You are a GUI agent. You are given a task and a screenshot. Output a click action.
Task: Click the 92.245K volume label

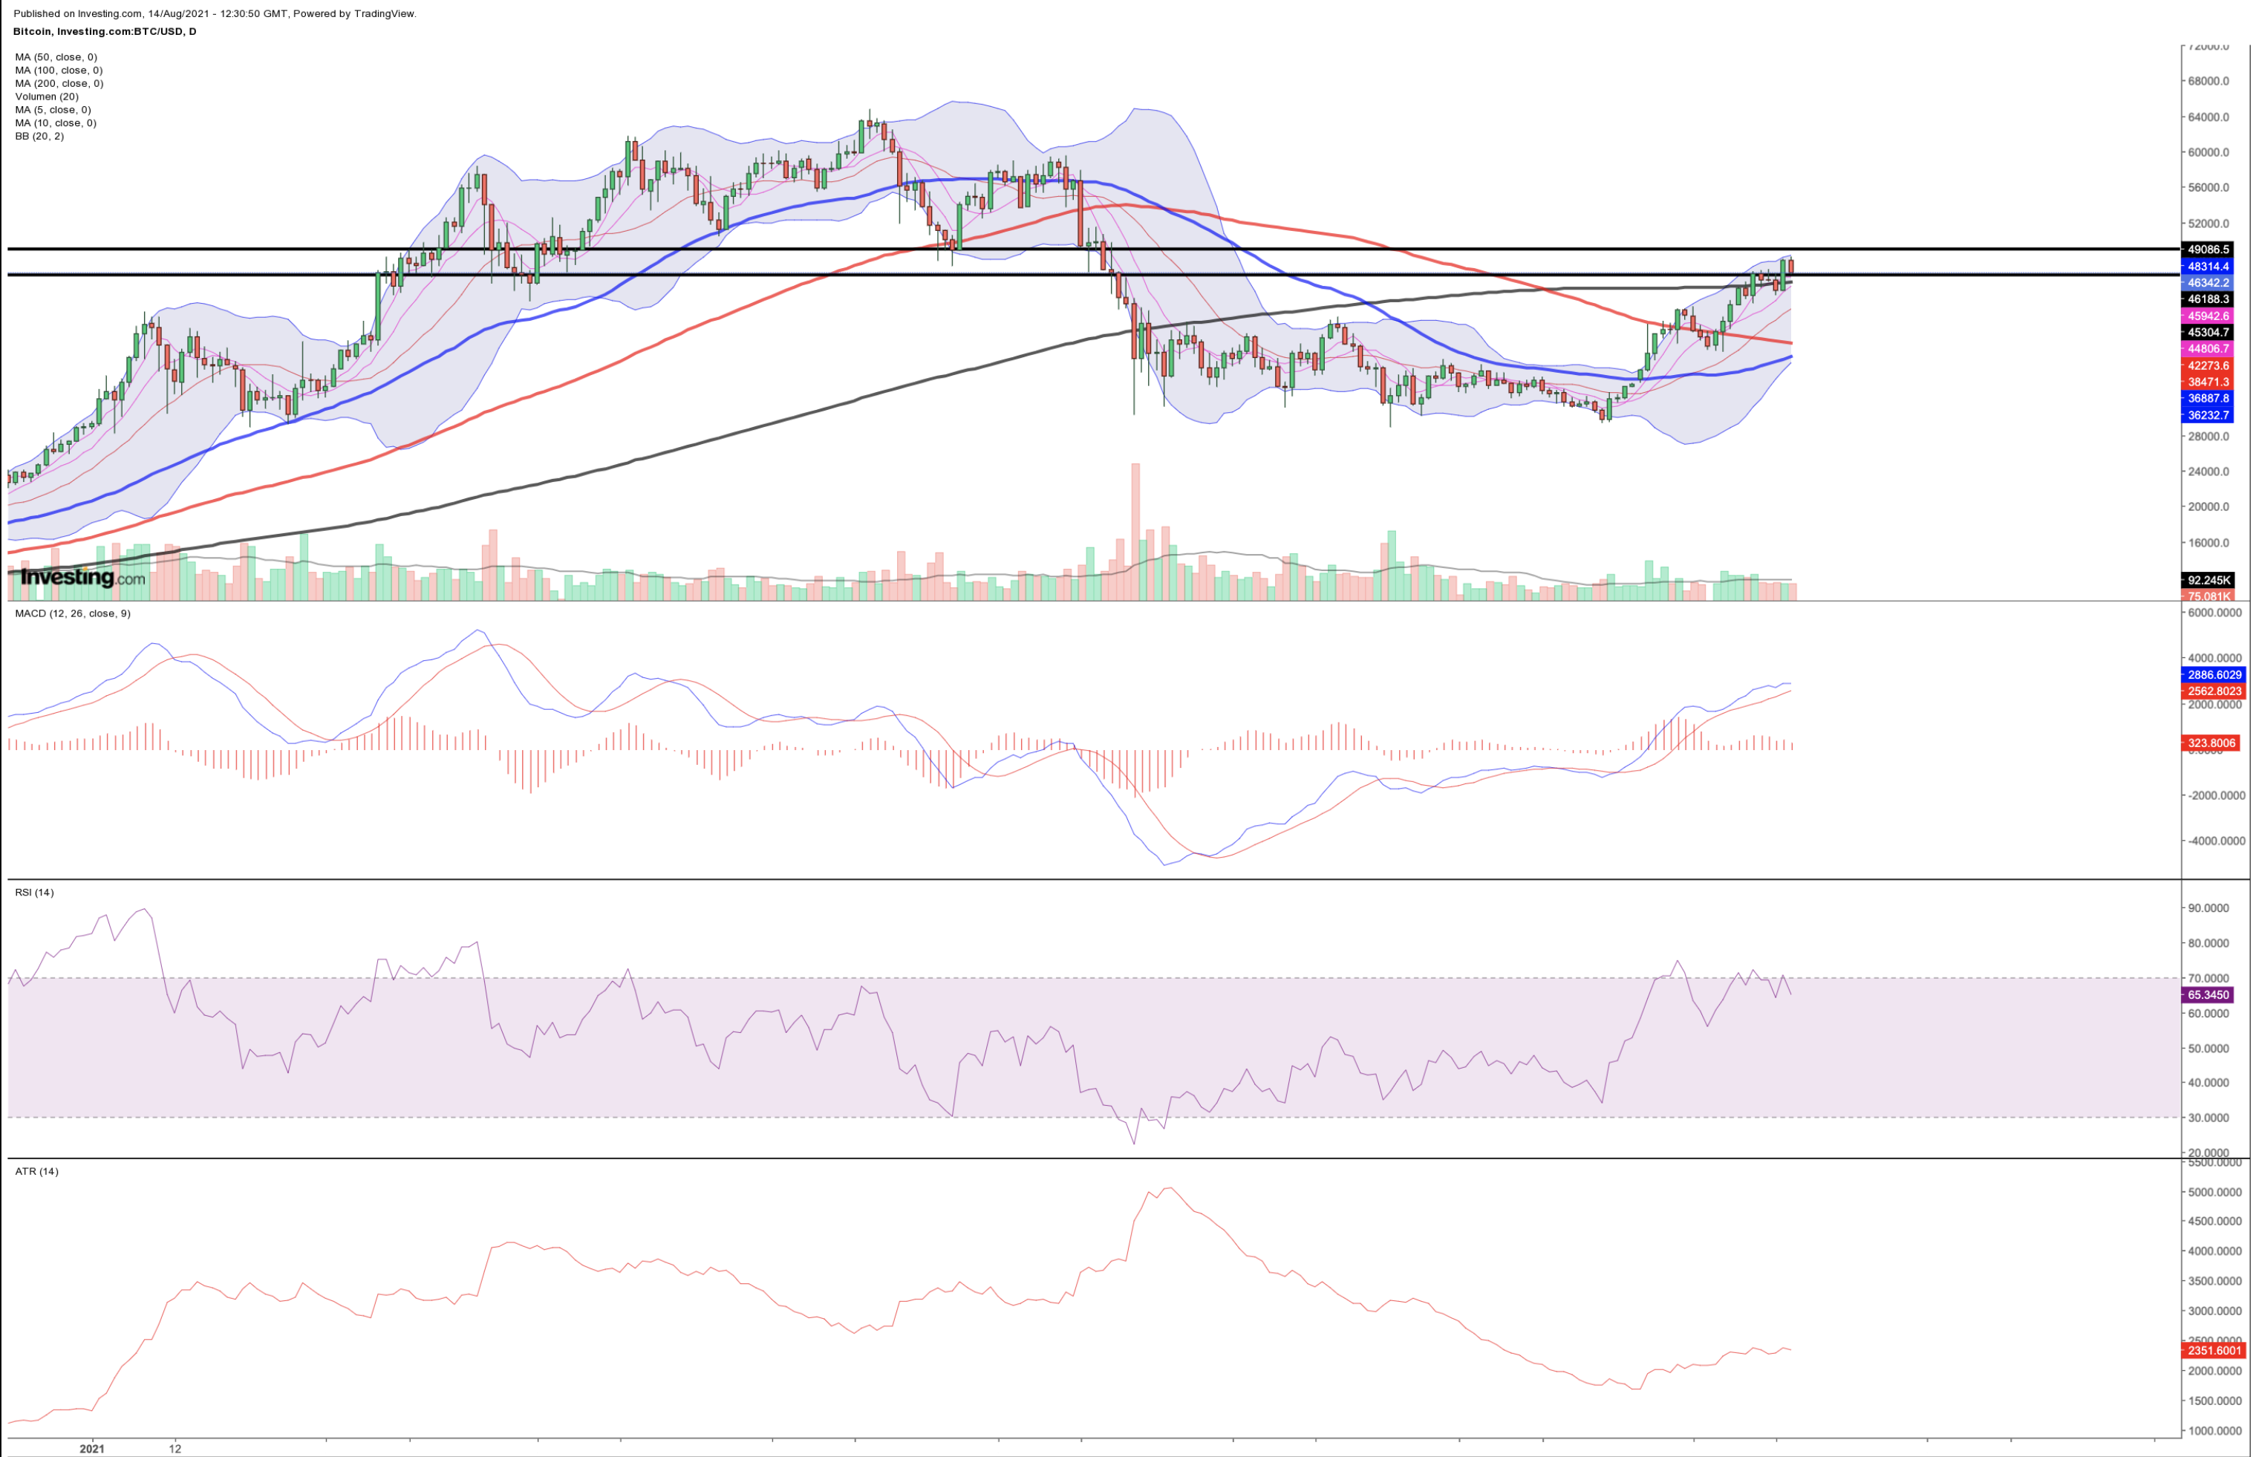point(2208,580)
